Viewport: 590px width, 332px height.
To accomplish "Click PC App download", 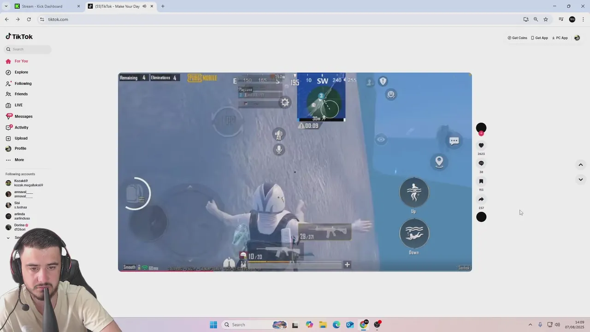I will (560, 38).
